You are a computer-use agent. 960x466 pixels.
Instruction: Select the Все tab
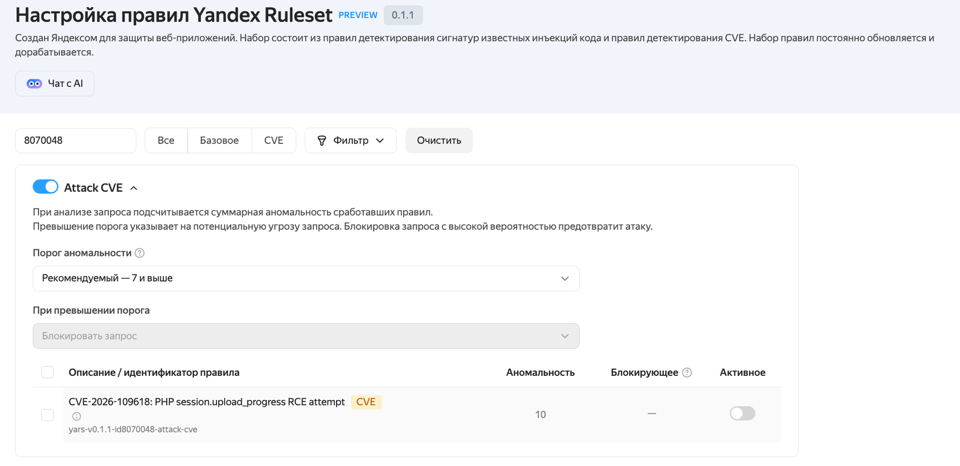point(166,141)
